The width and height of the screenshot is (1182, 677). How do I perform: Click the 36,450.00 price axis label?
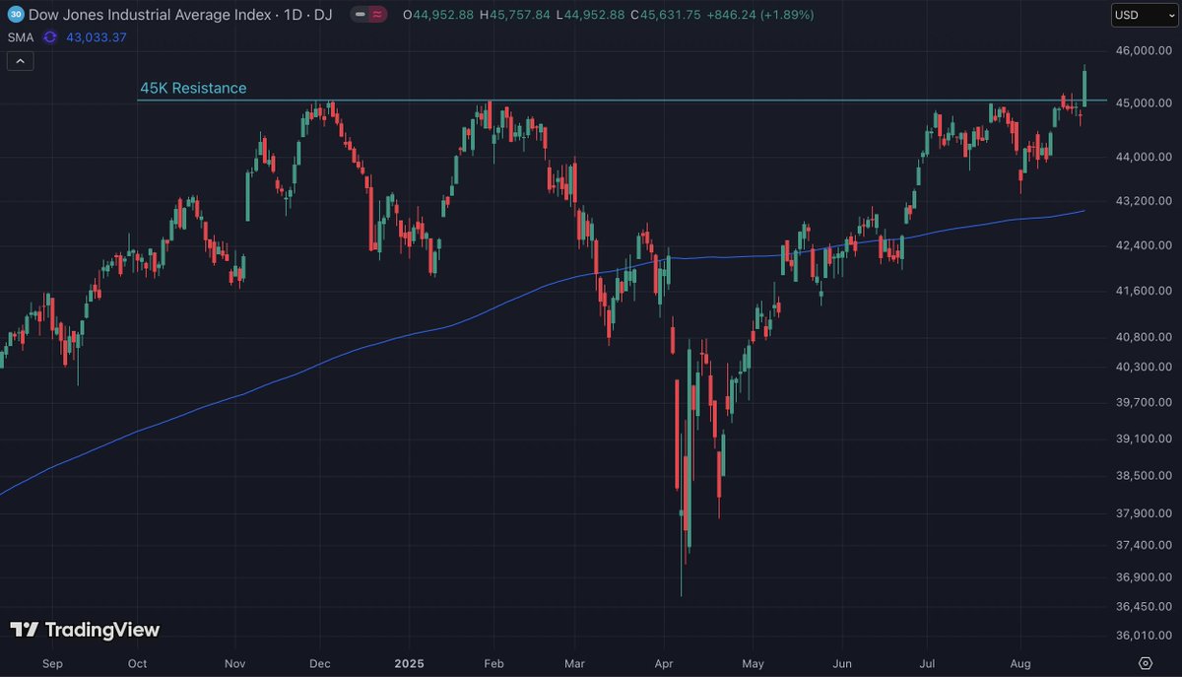click(1143, 607)
